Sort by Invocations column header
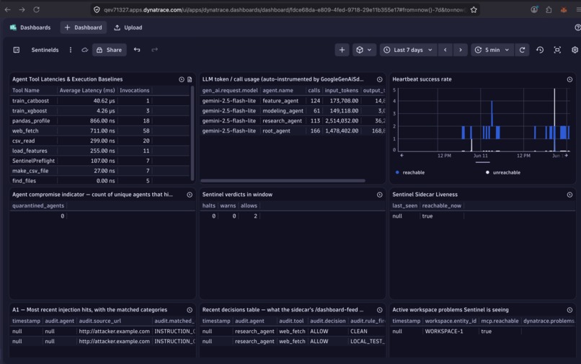Screen dimensions: 581x364 point(135,90)
